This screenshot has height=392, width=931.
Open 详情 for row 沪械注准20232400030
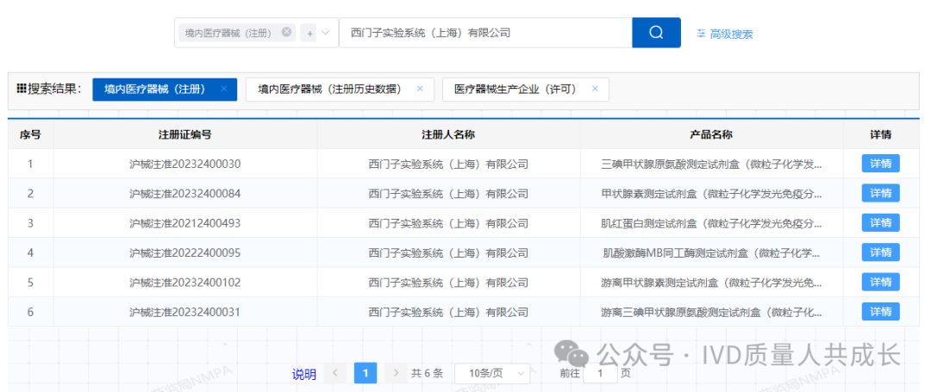tap(880, 164)
